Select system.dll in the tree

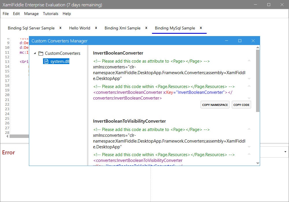[56, 61]
